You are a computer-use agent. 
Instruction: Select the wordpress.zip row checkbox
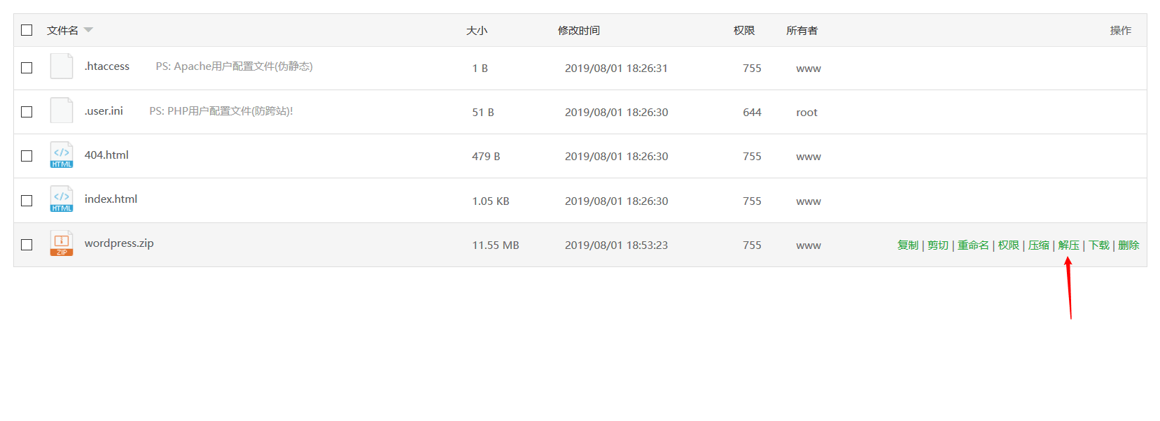27,245
